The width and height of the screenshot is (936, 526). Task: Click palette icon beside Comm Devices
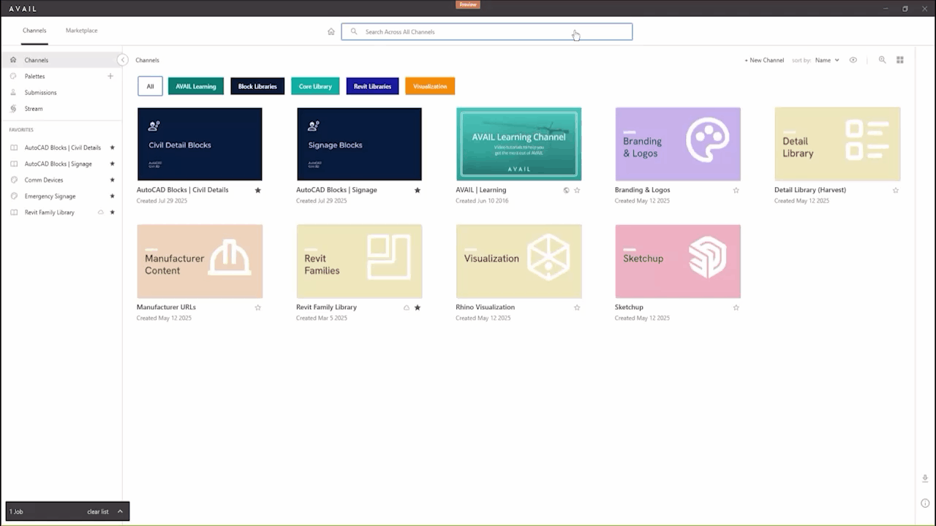[x=14, y=180]
